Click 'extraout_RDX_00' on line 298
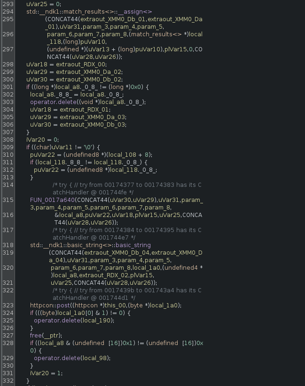Viewport: 305px width, 386px height. coord(81,64)
